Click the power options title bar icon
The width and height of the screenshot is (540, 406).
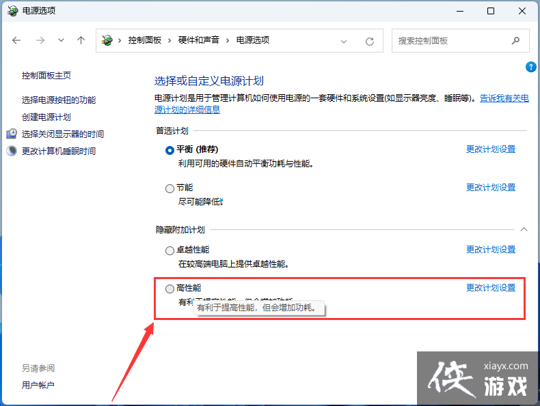pyautogui.click(x=13, y=11)
